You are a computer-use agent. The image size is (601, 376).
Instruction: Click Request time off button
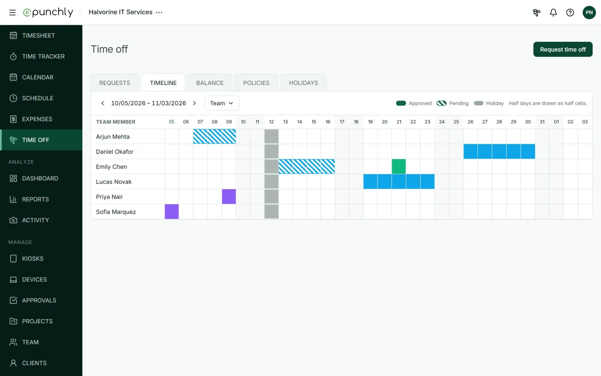click(x=563, y=49)
